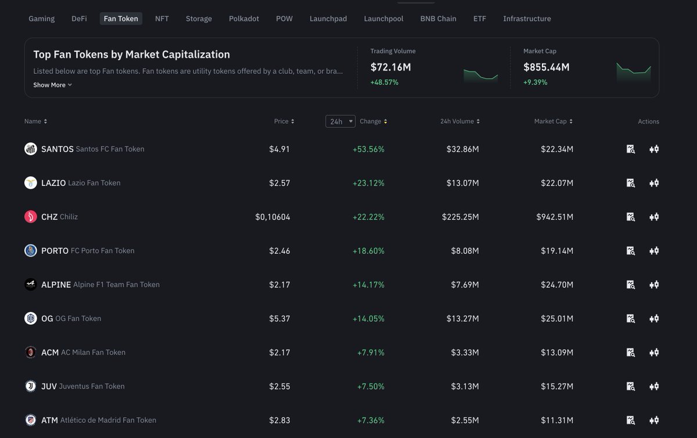697x438 pixels.
Task: Open coin details icon for ATM row
Action: point(631,420)
